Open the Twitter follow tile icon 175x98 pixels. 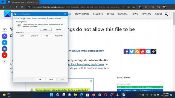click(132, 51)
